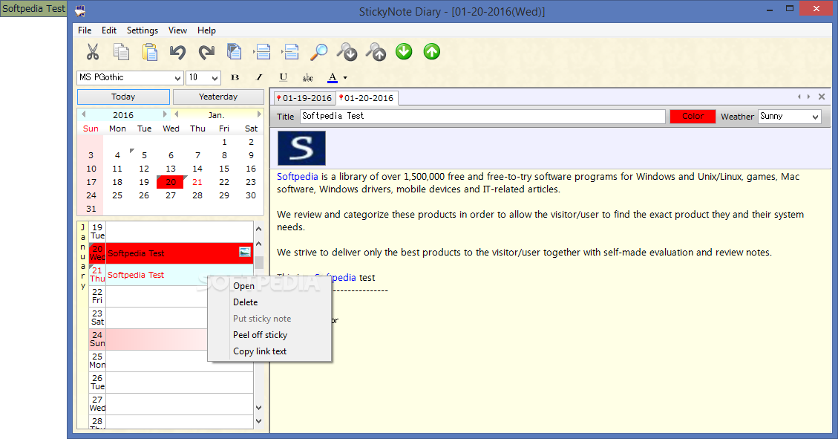Open the Help menu
The width and height of the screenshot is (838, 439).
tap(206, 30)
